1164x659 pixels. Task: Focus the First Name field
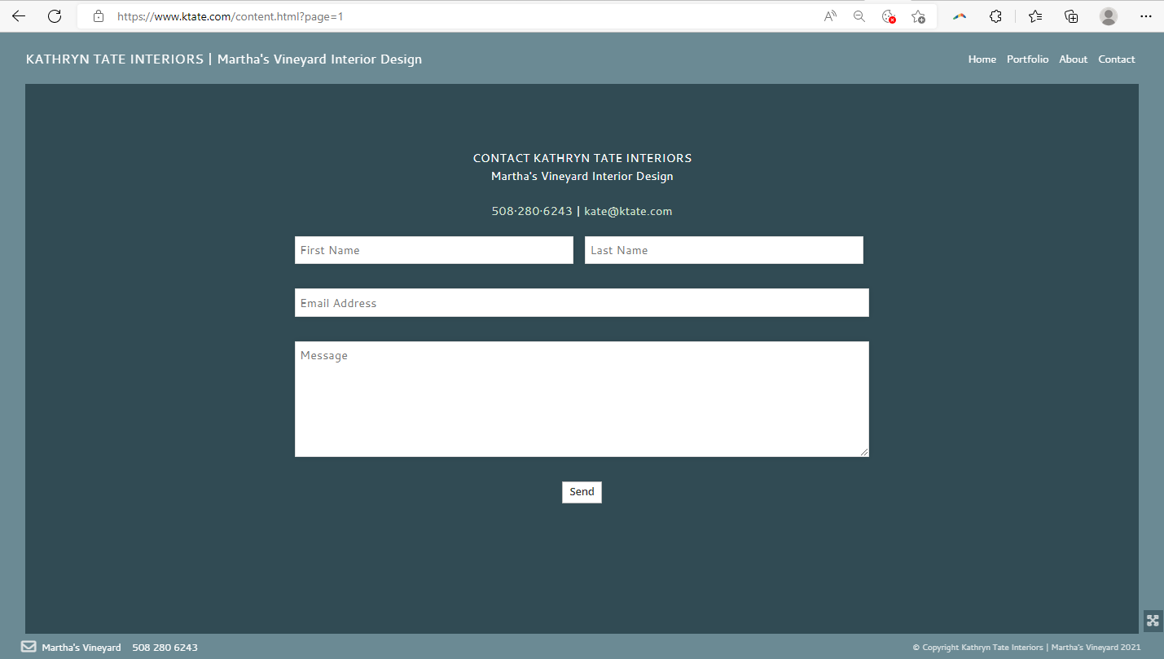(x=434, y=250)
